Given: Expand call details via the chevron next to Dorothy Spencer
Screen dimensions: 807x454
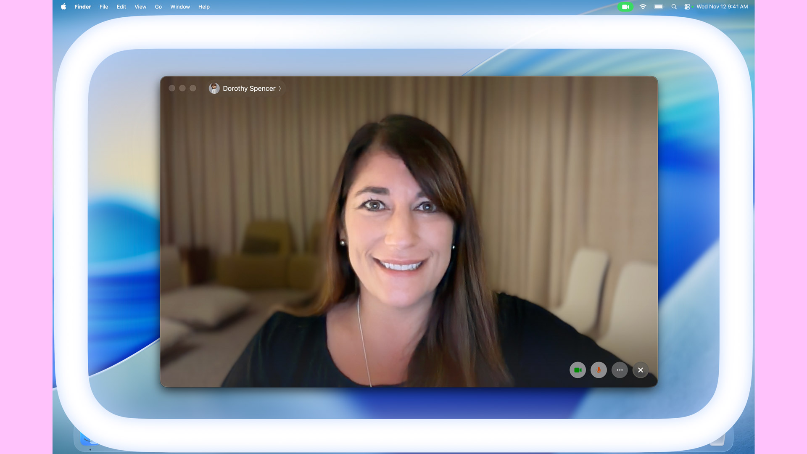Looking at the screenshot, I should [x=280, y=88].
